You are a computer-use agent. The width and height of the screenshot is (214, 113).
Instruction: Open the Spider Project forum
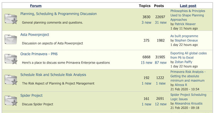point(31,95)
